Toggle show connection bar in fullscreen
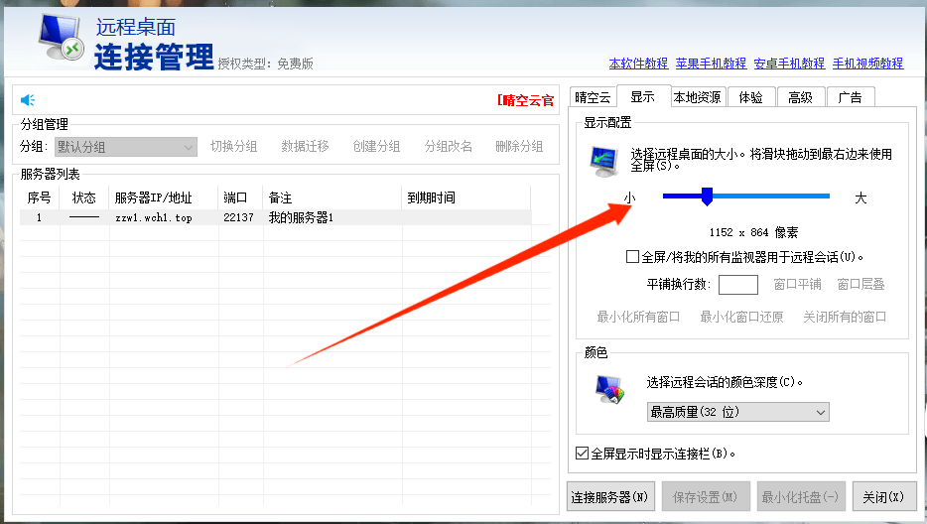Screen dimensions: 927x524 pos(582,454)
